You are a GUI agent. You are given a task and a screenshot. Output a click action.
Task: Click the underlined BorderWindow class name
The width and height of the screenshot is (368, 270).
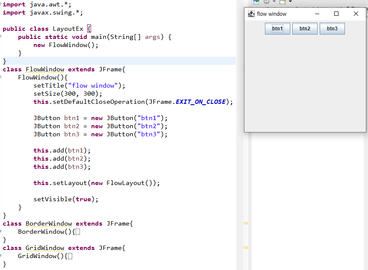click(49, 223)
